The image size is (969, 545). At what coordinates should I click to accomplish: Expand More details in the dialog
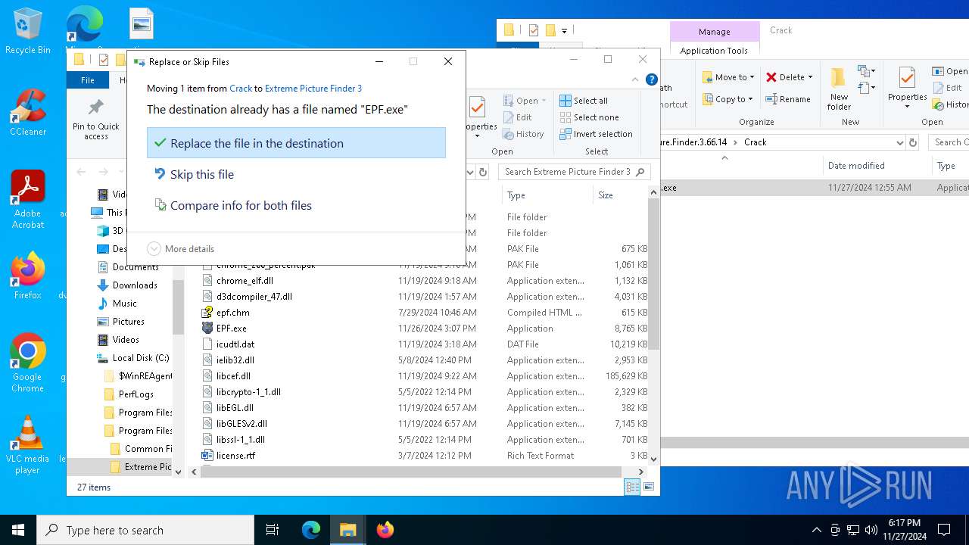click(181, 248)
